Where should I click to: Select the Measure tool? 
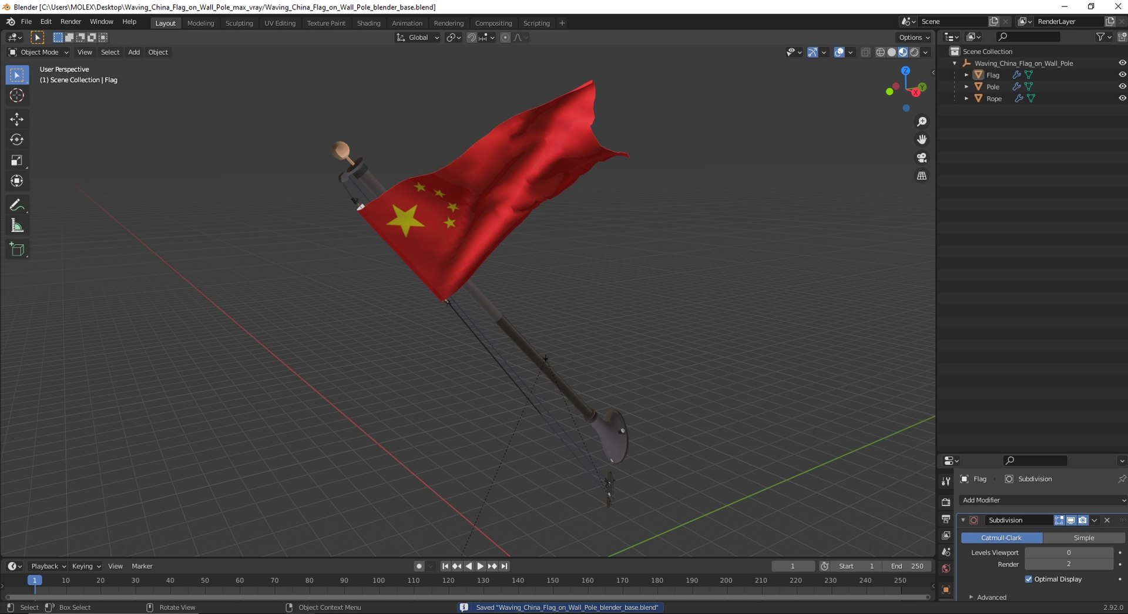click(x=16, y=225)
